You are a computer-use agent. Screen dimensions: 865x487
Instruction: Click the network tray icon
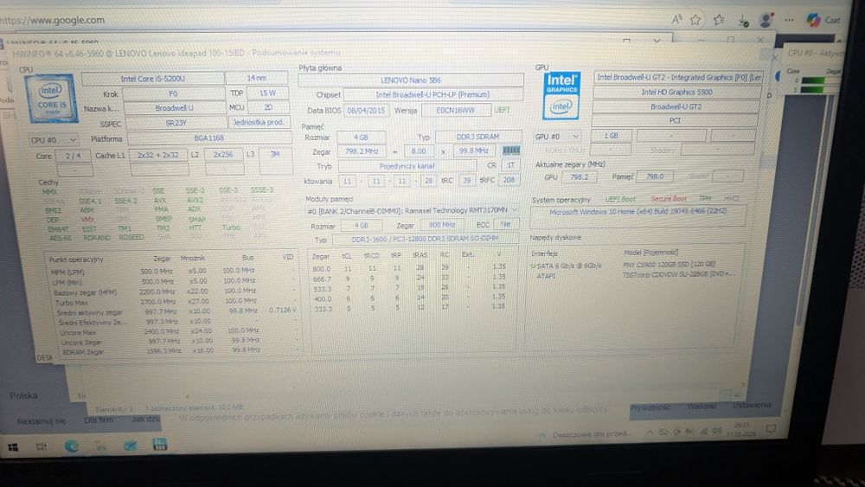coord(702,432)
